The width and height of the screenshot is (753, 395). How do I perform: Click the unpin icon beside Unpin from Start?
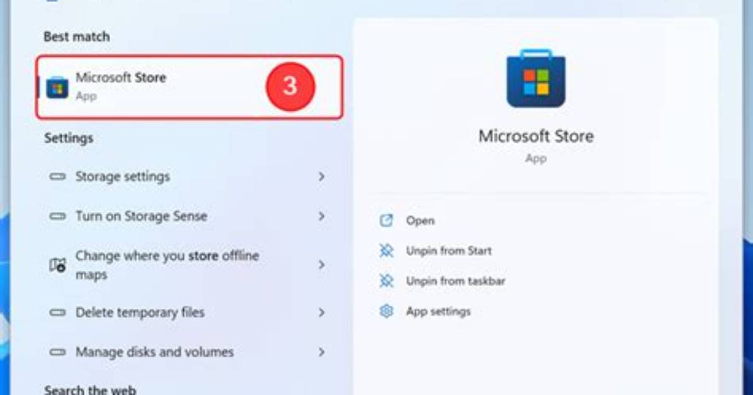(x=386, y=250)
